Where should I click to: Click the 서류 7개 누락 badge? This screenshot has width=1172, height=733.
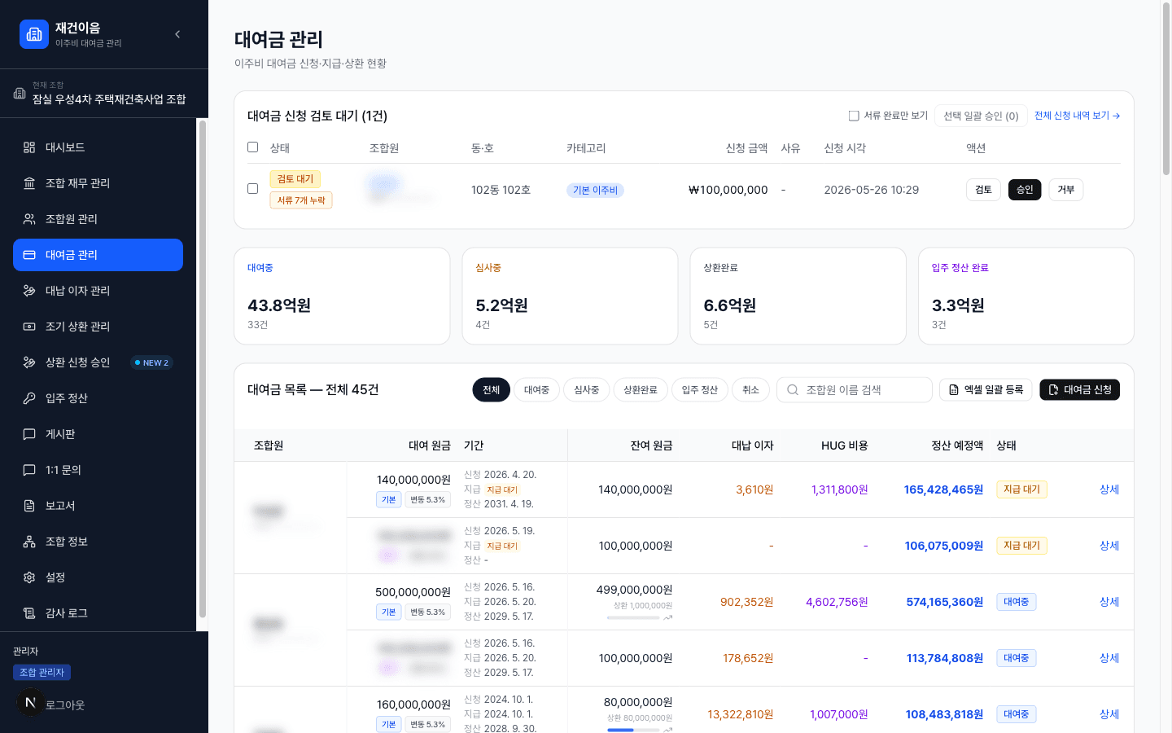(301, 200)
